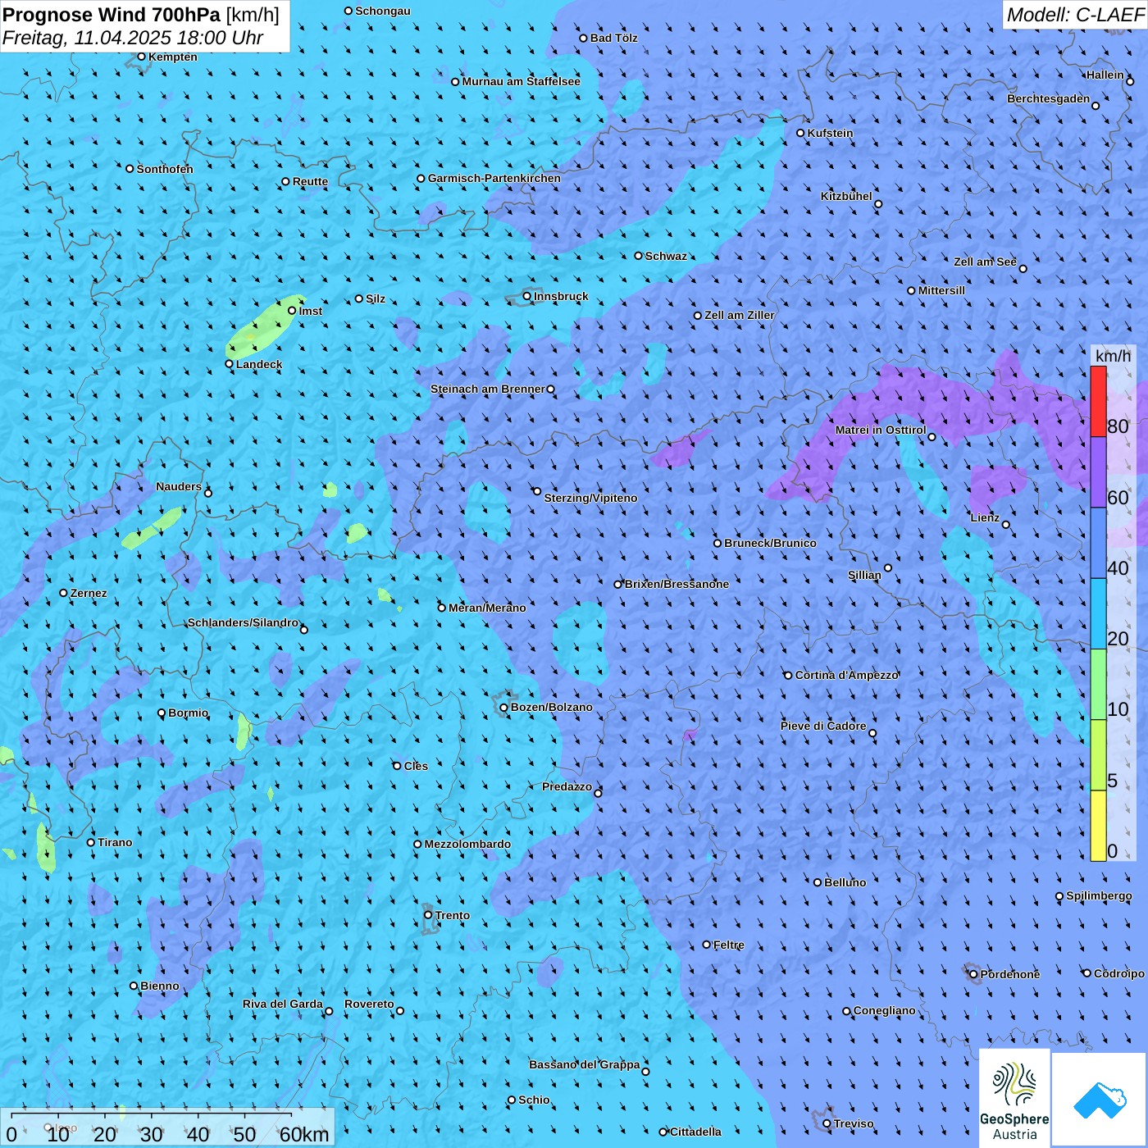Click the green 10-20 km/h legend color
This screenshot has width=1148, height=1148.
coord(1098,685)
